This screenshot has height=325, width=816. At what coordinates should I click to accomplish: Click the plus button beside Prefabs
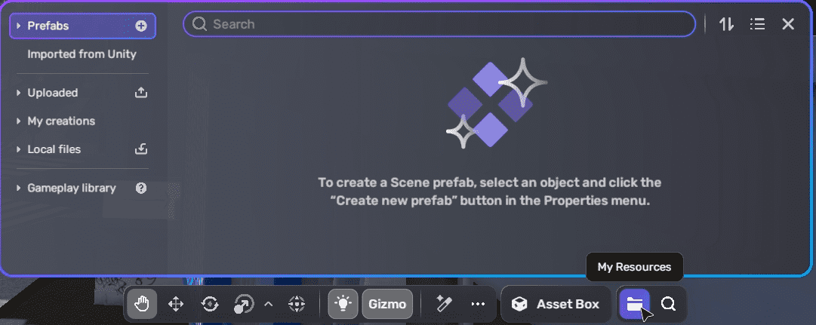[x=141, y=26]
